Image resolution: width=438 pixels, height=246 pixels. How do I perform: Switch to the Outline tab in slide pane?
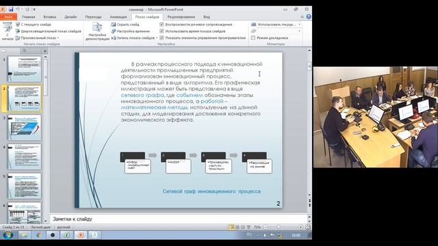(25, 51)
